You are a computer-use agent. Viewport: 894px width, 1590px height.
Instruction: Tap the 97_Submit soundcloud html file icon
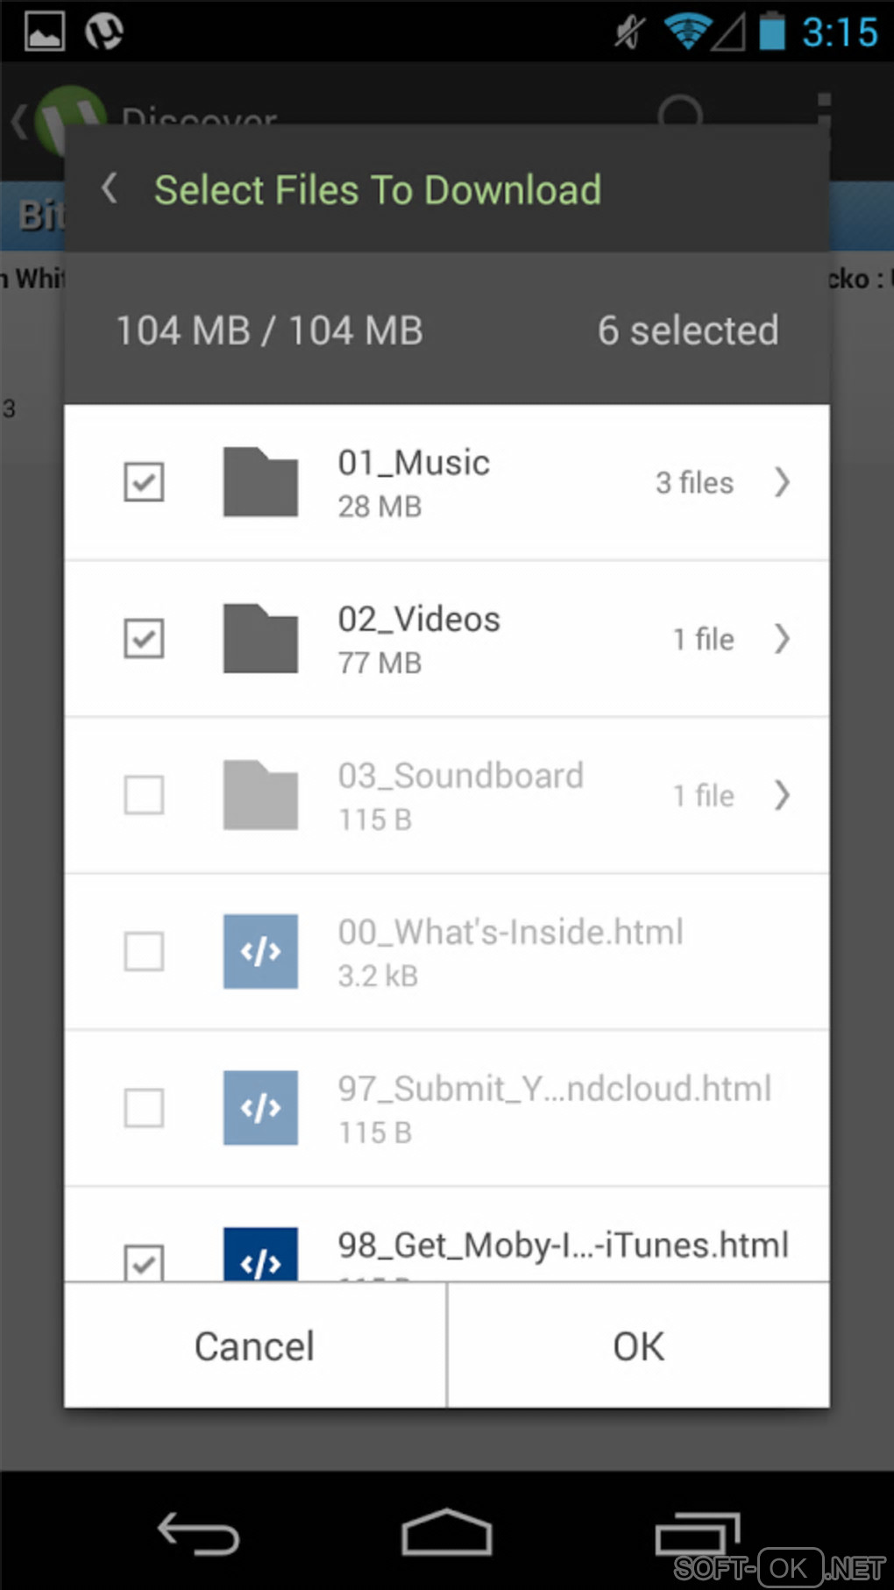[260, 1108]
